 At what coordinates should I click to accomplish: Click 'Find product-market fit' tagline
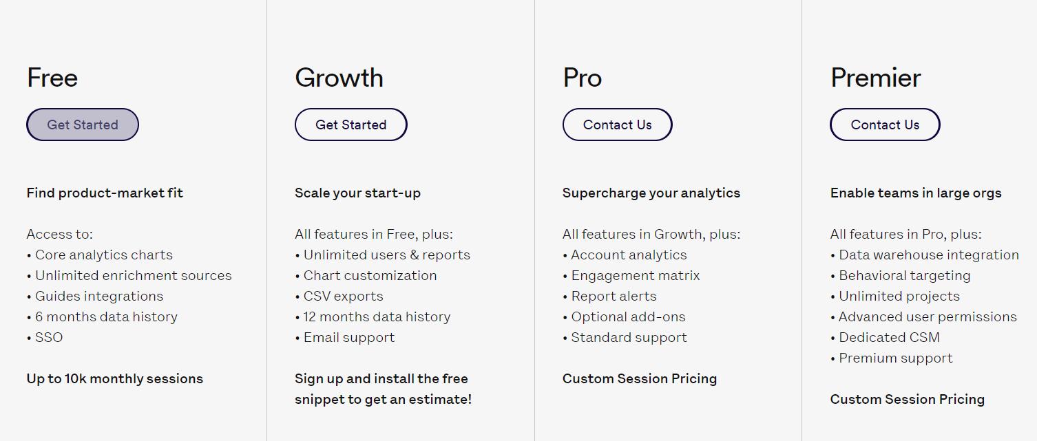coord(105,193)
